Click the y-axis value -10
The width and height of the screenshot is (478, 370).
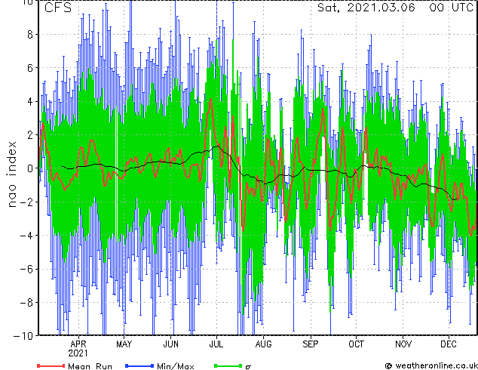23,336
